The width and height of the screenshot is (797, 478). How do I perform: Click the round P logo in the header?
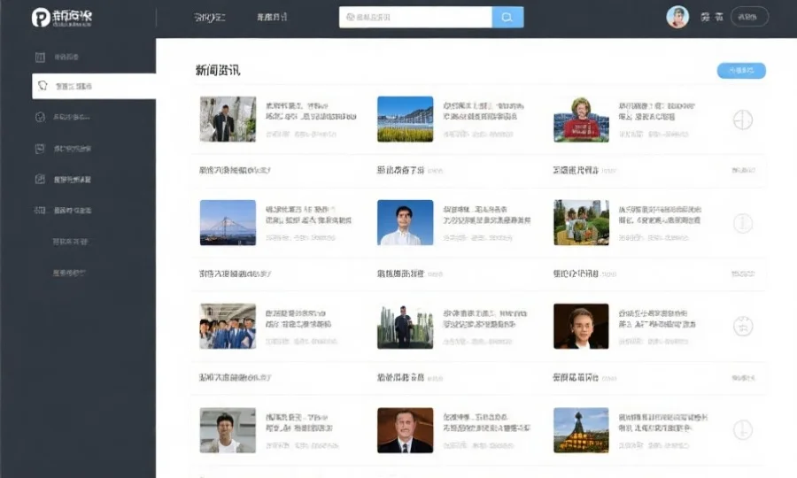point(41,18)
